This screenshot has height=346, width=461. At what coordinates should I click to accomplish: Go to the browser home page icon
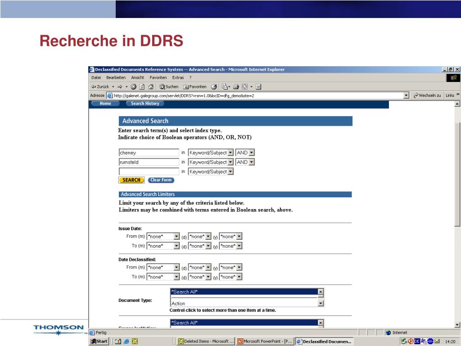[x=151, y=87]
